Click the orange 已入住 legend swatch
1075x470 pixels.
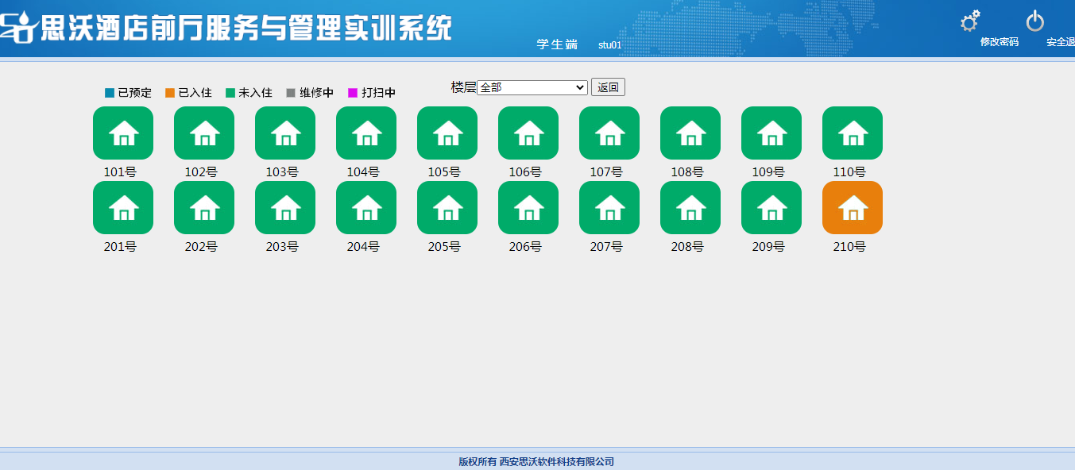click(170, 93)
